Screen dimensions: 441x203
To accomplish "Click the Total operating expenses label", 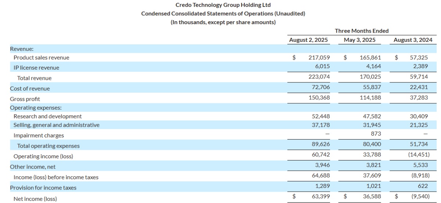I will pos(48,146).
